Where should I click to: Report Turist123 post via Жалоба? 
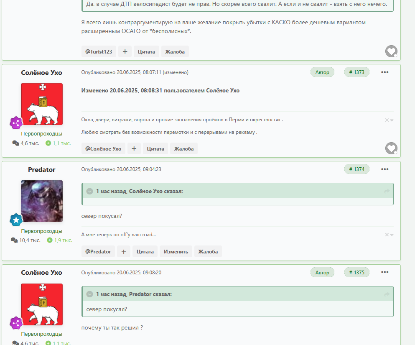(x=175, y=51)
